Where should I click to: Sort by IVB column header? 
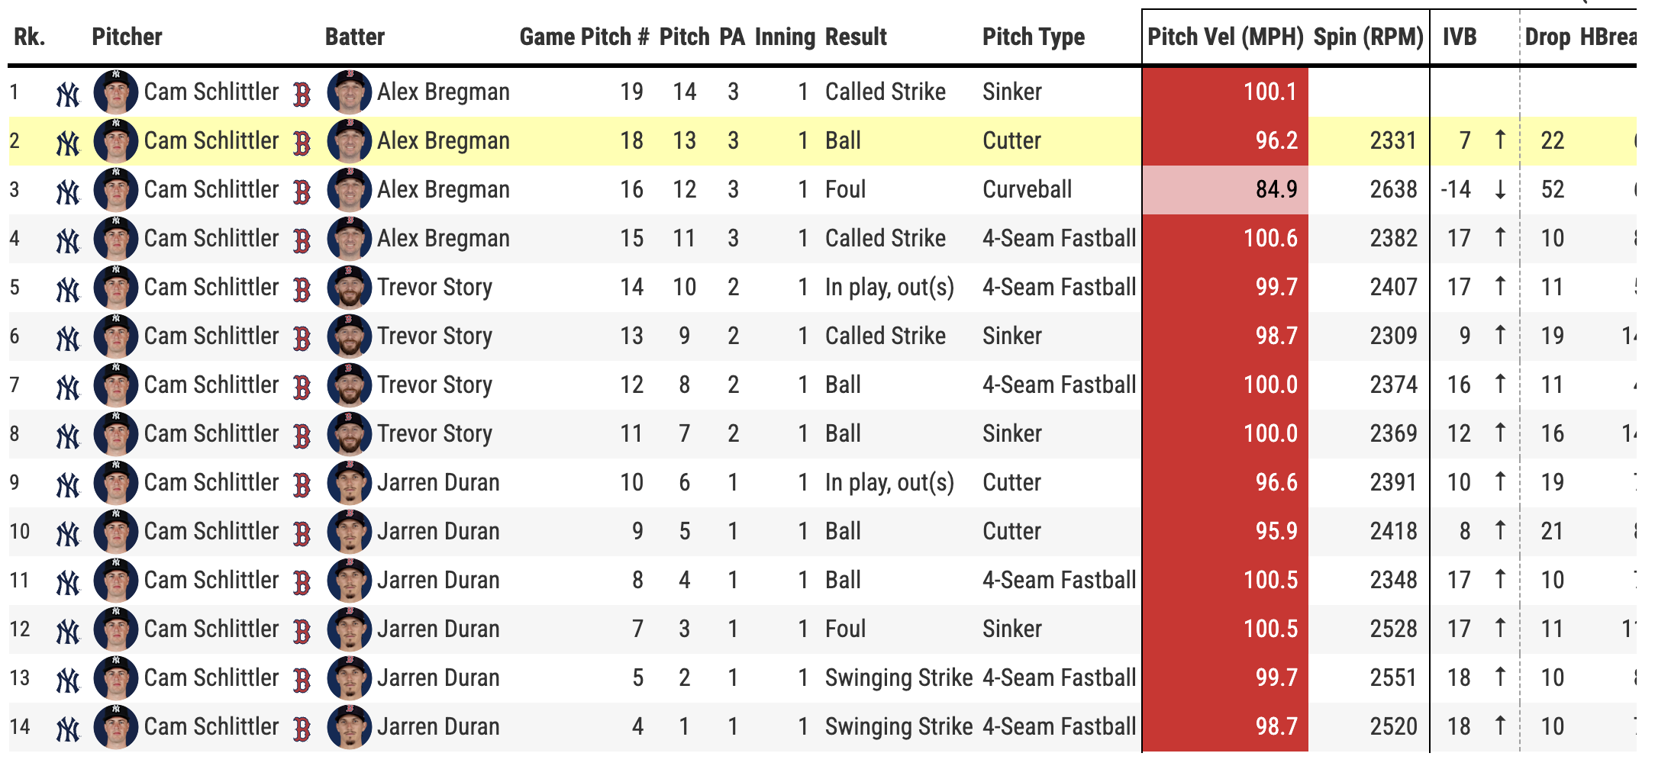click(1459, 37)
